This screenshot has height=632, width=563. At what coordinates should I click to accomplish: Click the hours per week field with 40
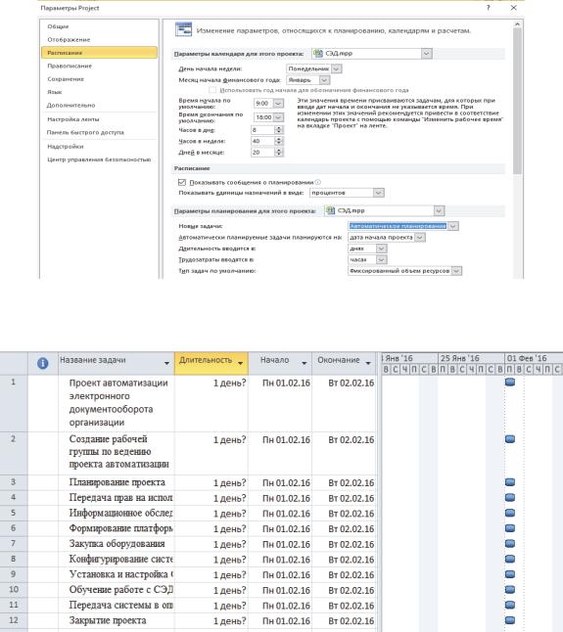pos(262,141)
